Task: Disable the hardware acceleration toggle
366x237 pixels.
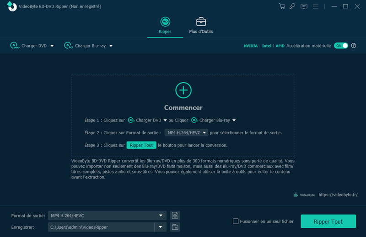Action: pyautogui.click(x=341, y=46)
